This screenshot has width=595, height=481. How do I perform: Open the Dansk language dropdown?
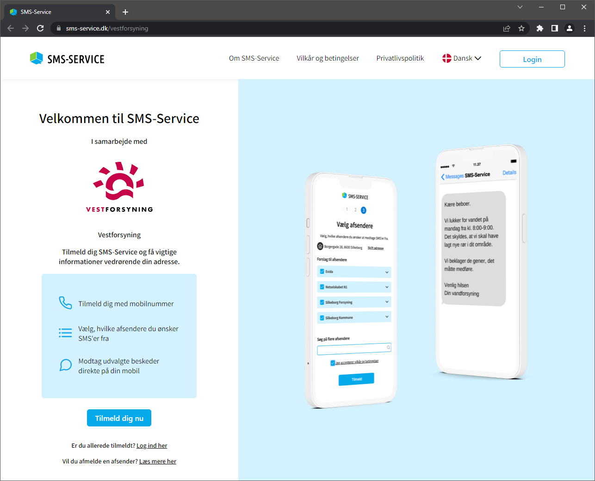pos(462,58)
